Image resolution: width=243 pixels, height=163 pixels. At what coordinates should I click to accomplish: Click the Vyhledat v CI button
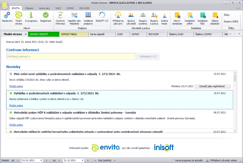tap(148, 57)
